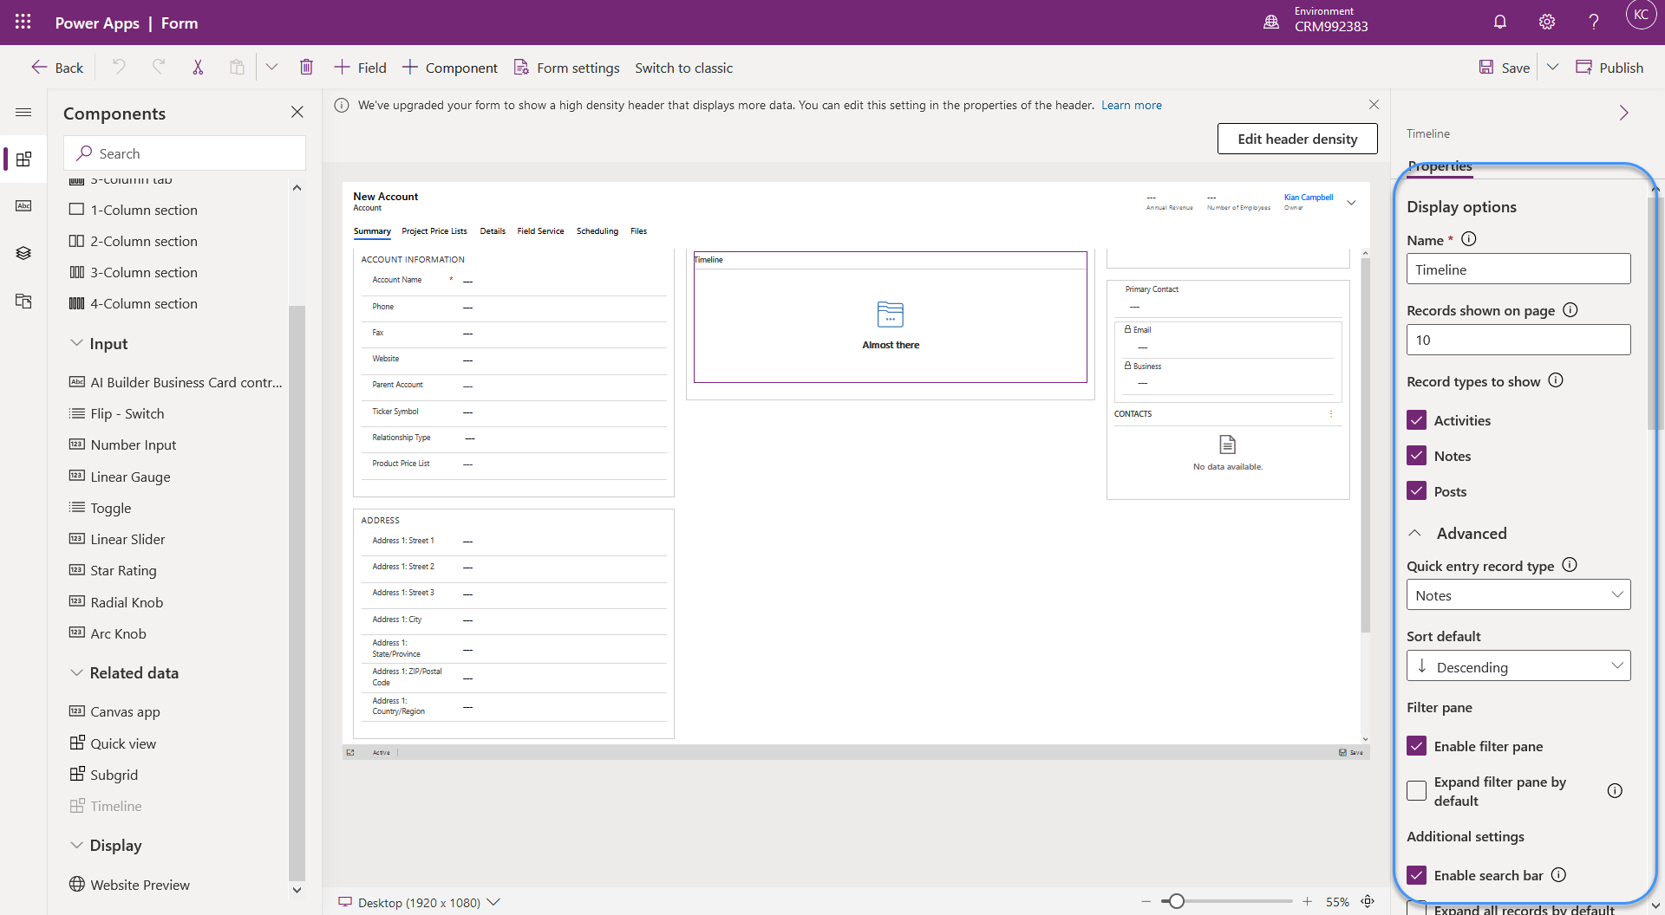Click the zoom slider handle
Viewport: 1665px width, 915px height.
click(x=1176, y=902)
